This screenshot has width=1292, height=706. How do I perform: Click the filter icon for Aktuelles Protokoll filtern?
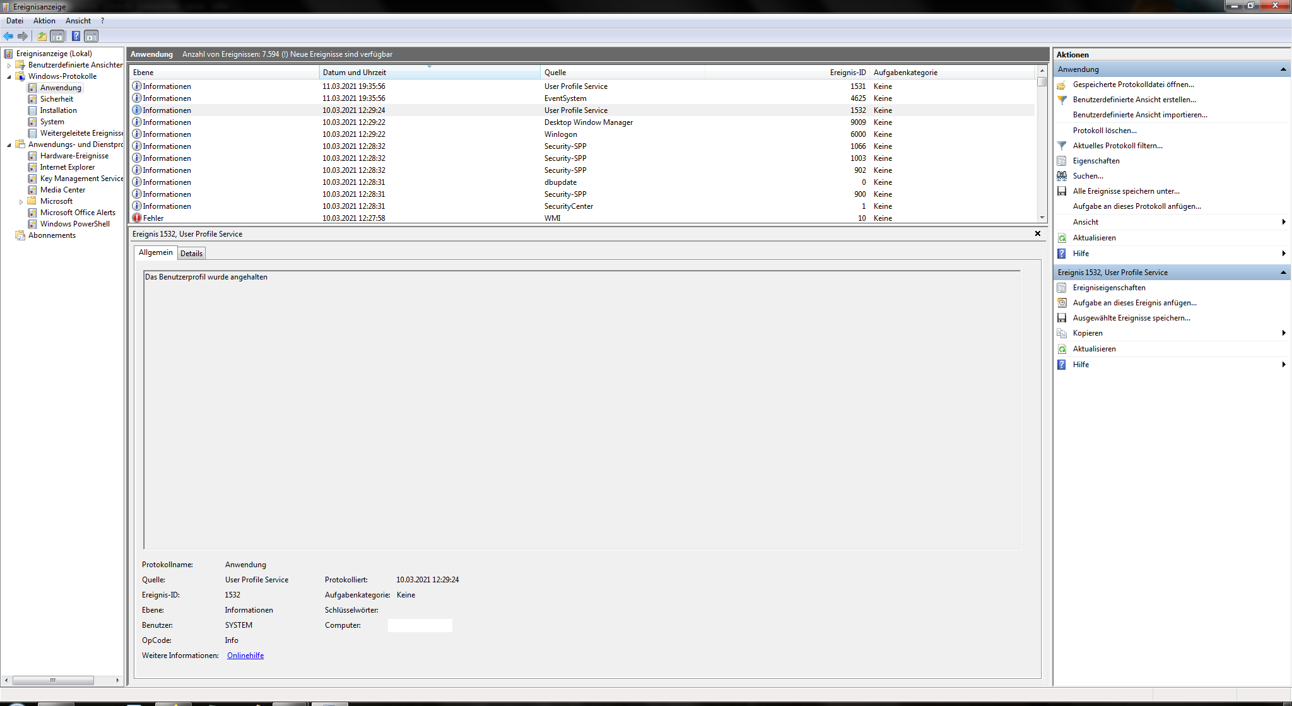(1062, 146)
